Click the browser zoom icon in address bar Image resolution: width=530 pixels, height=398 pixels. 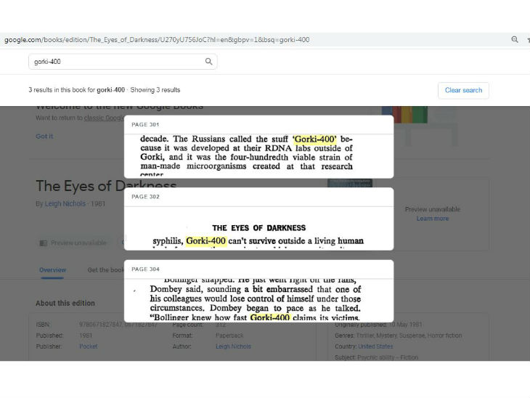pyautogui.click(x=515, y=39)
